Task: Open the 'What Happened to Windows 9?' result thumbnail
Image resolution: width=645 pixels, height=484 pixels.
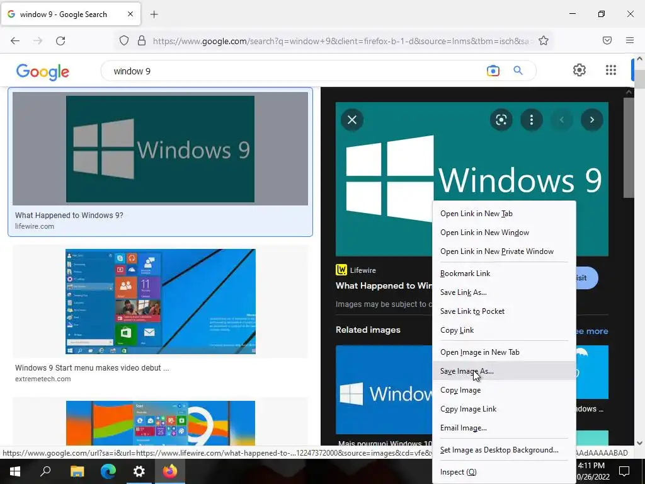Action: coord(160,149)
